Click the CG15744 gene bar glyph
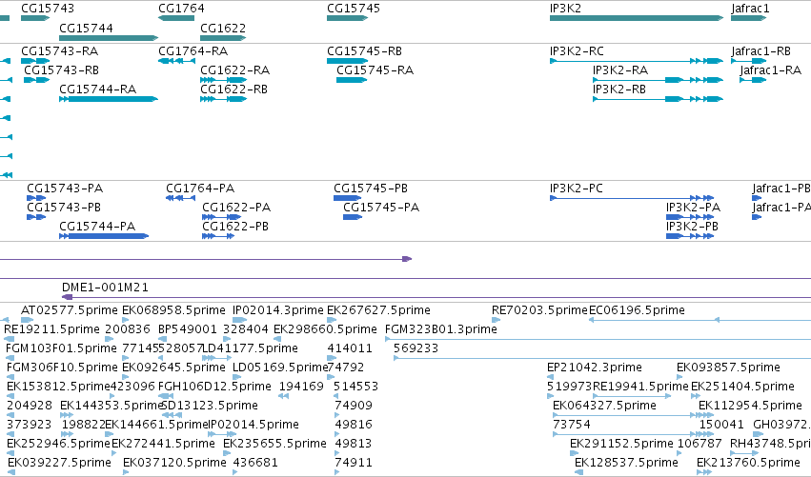 (x=109, y=38)
